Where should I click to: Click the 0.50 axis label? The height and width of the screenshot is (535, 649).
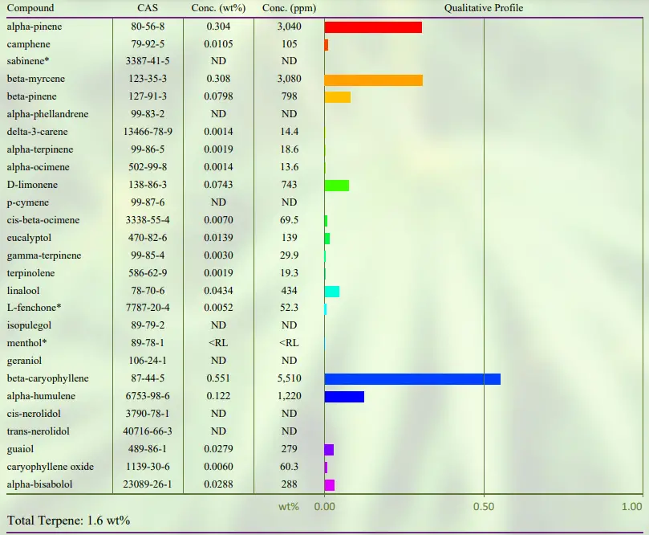click(x=484, y=506)
